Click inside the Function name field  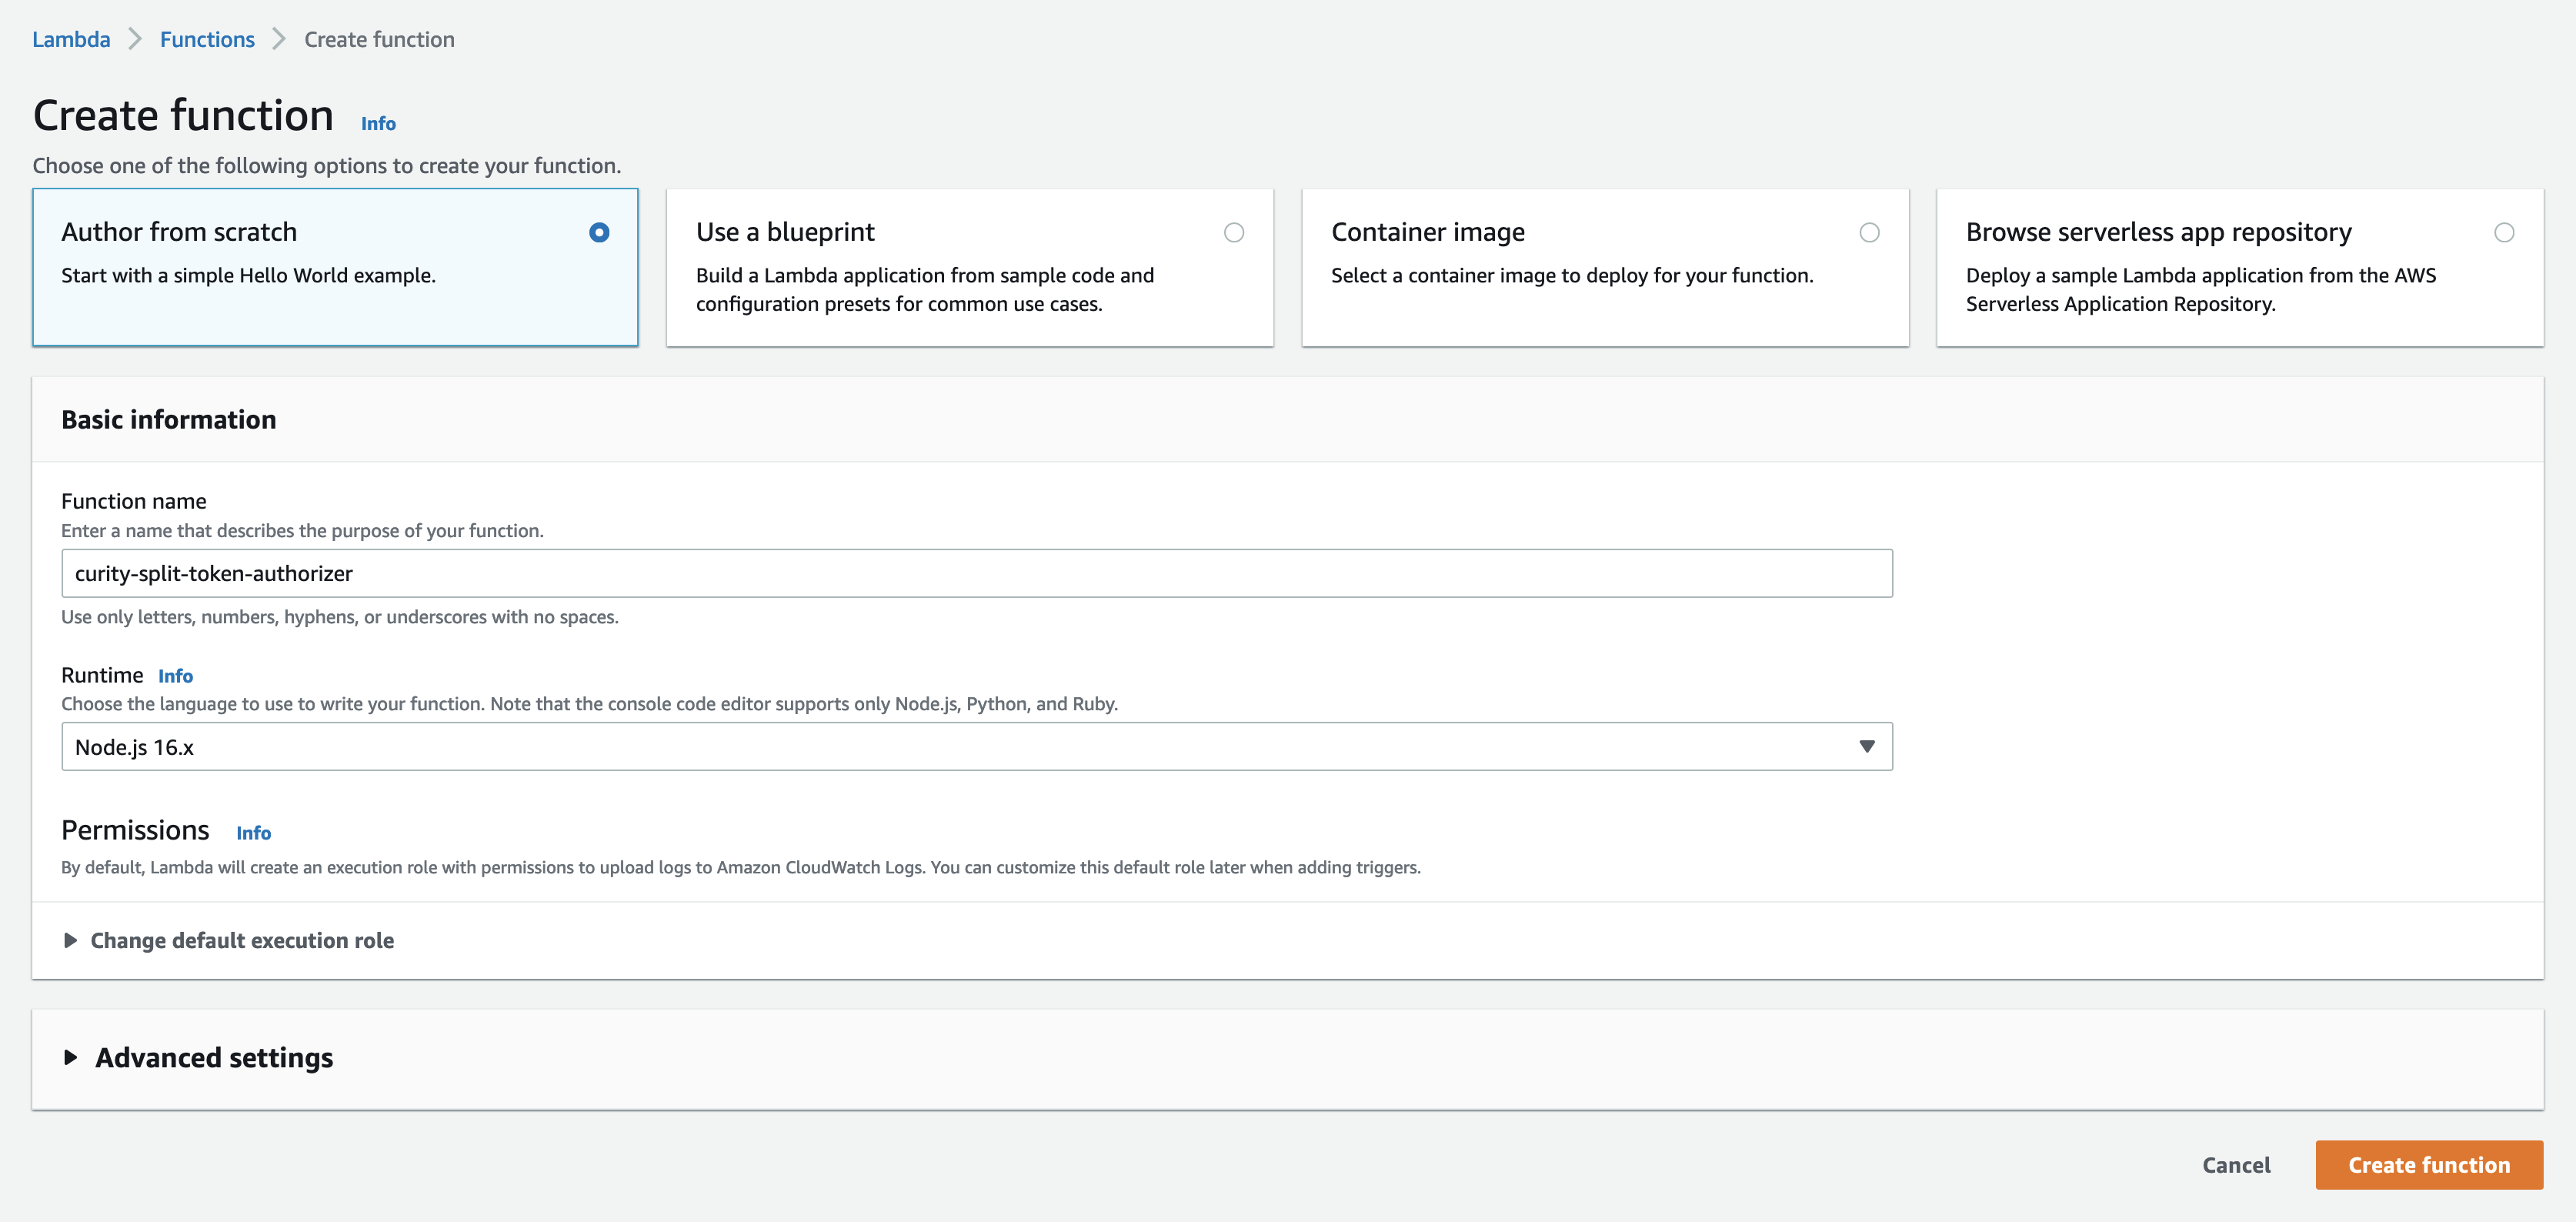[976, 573]
